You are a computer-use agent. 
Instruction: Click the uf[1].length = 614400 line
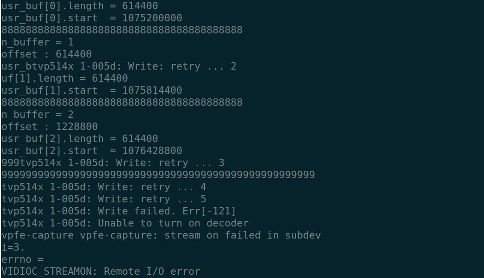click(65, 78)
